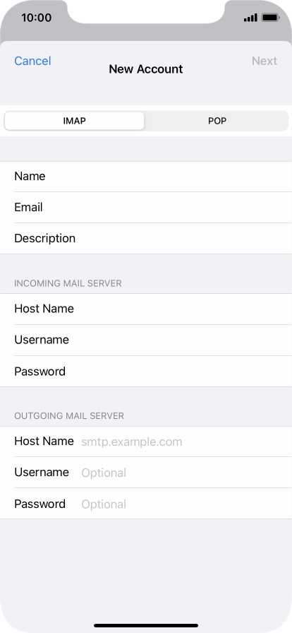Select the Description field

coord(146,239)
